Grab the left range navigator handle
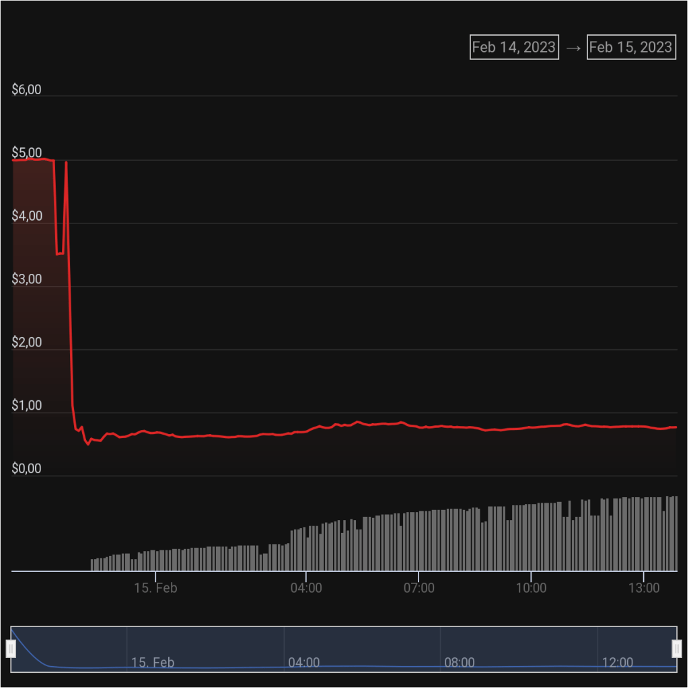 11,649
